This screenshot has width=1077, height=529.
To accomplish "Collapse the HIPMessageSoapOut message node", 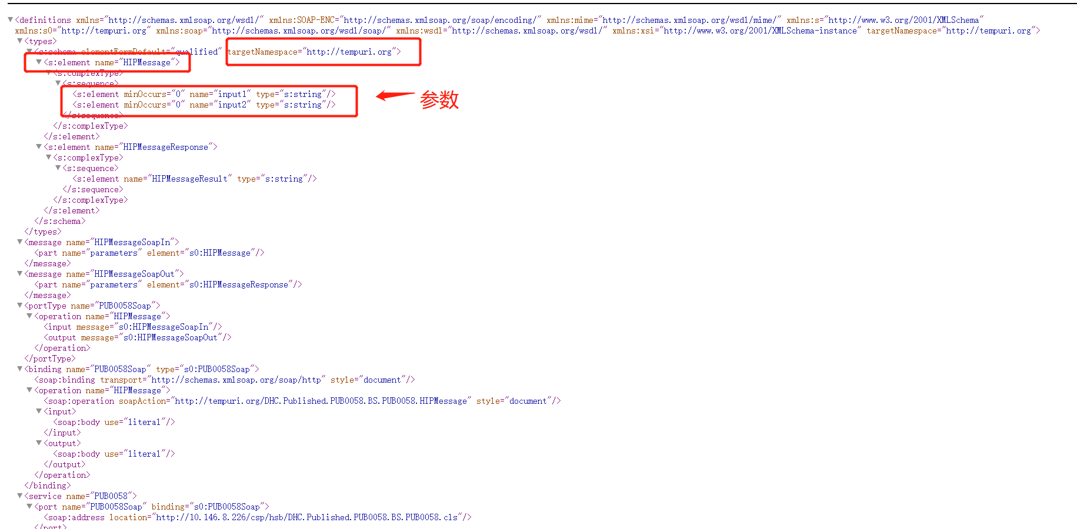I will click(19, 274).
